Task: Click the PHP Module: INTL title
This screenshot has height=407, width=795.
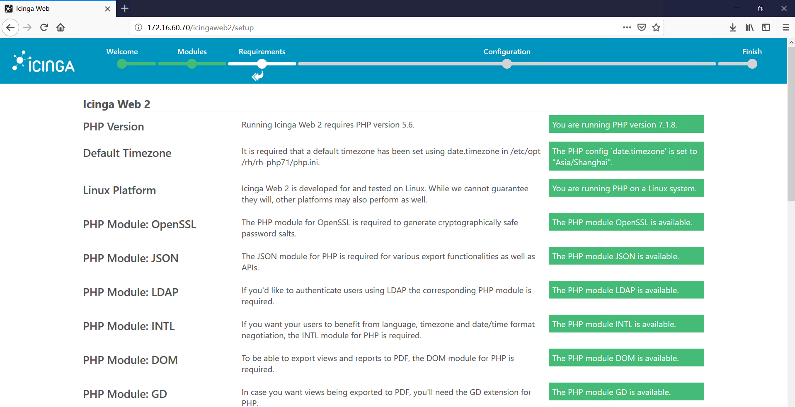Action: pos(129,326)
